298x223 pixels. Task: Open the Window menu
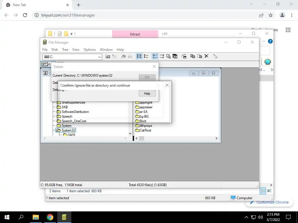tap(106, 49)
